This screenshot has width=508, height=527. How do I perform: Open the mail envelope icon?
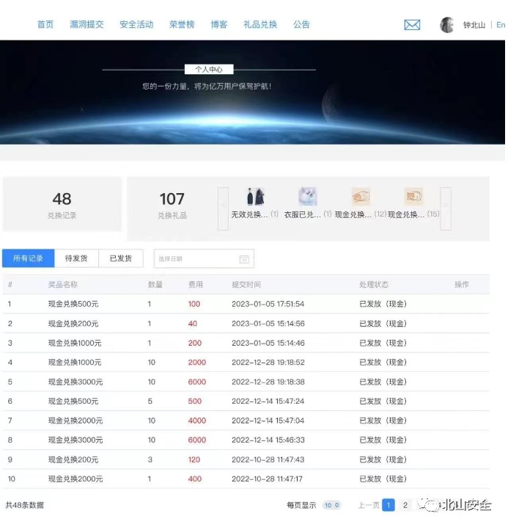click(412, 25)
